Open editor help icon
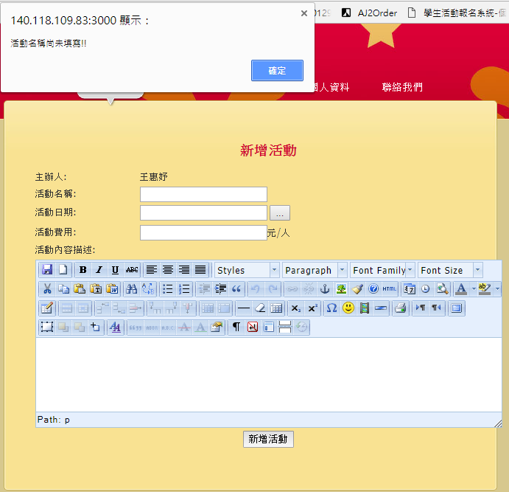Image resolution: width=509 pixels, height=492 pixels. [x=373, y=289]
